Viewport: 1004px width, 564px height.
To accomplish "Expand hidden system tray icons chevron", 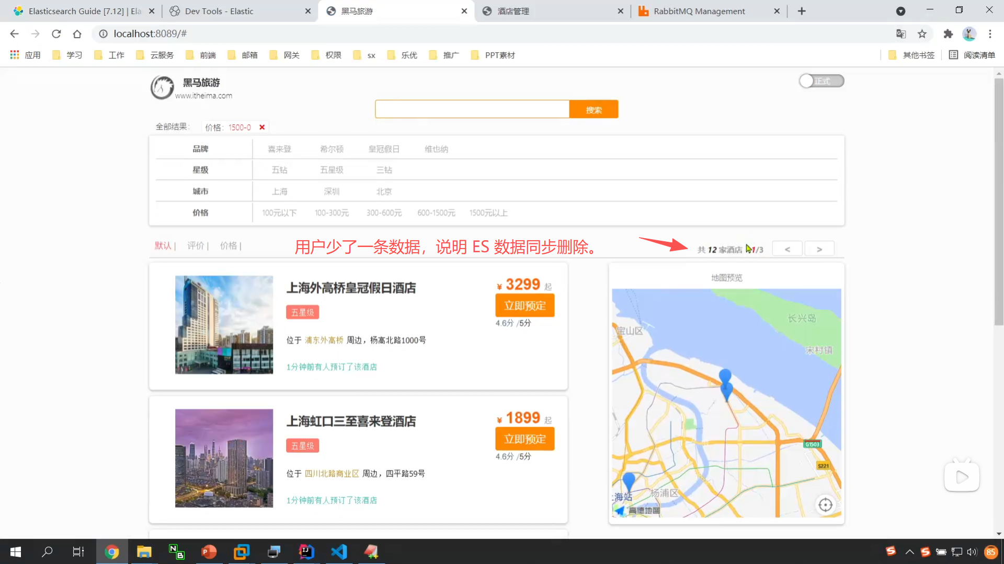I will [910, 552].
